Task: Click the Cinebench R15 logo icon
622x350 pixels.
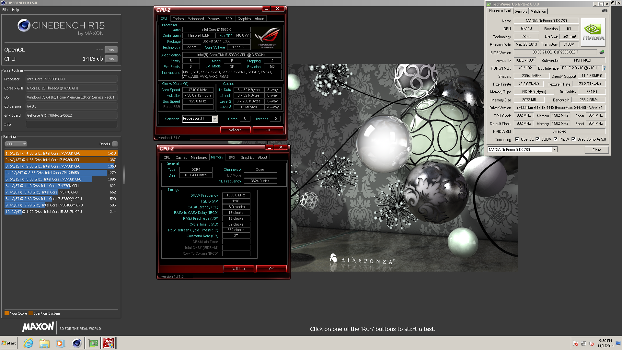Action: click(24, 25)
